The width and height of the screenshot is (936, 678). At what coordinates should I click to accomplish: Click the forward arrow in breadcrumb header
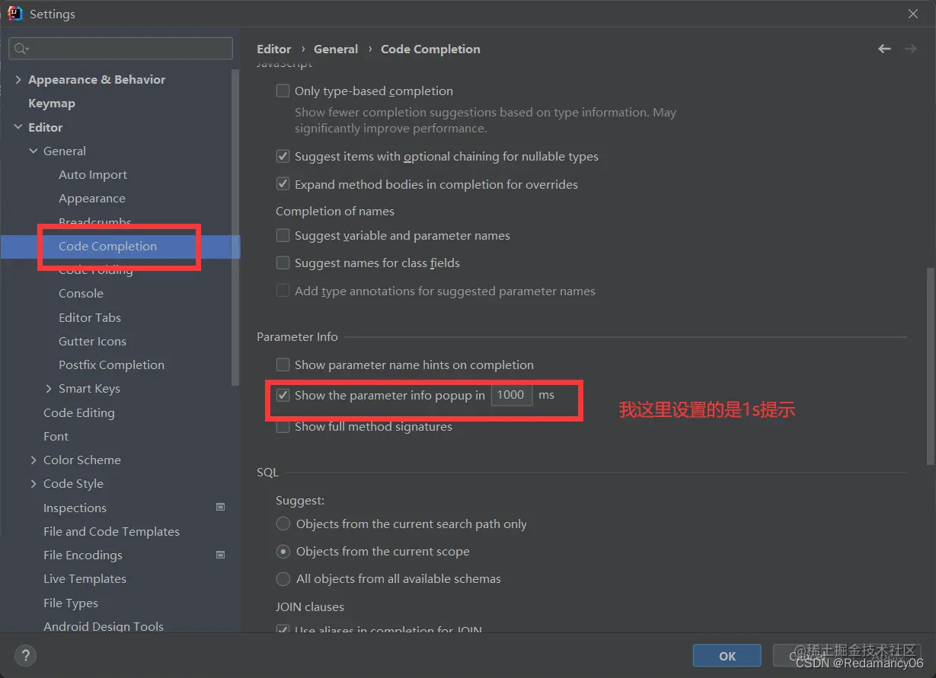(910, 49)
